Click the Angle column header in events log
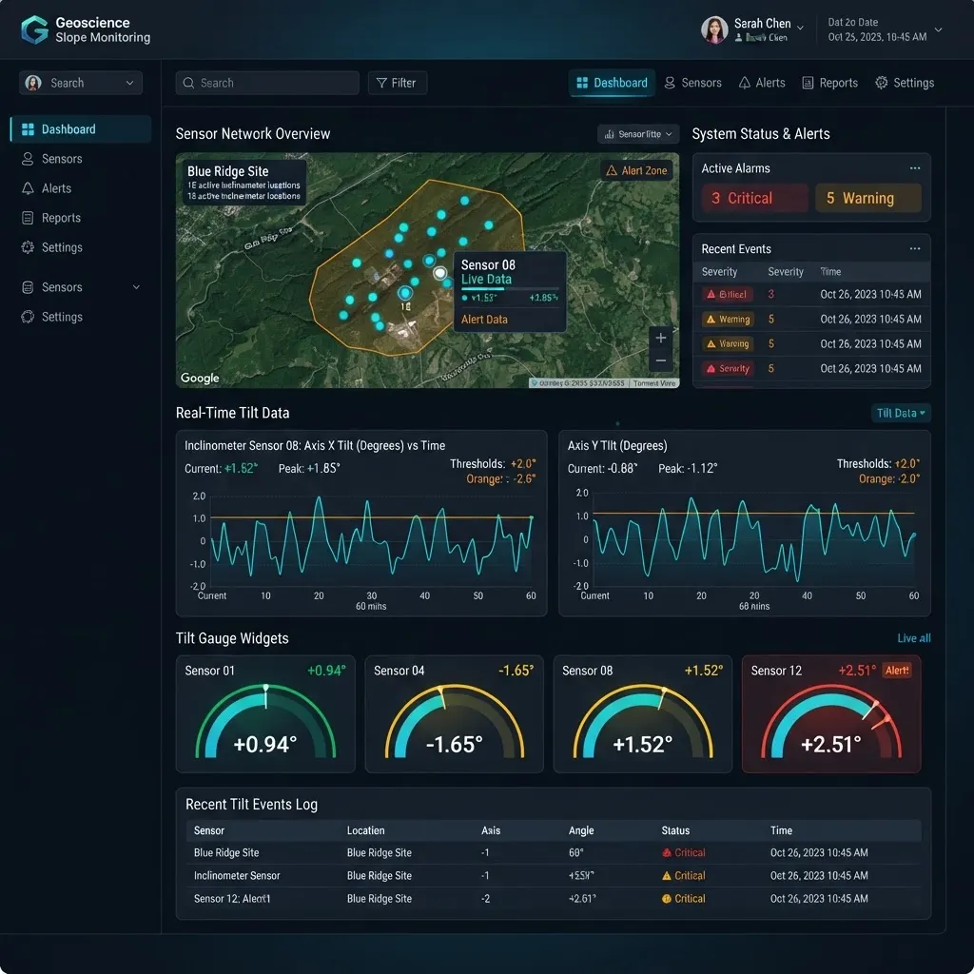 [581, 830]
